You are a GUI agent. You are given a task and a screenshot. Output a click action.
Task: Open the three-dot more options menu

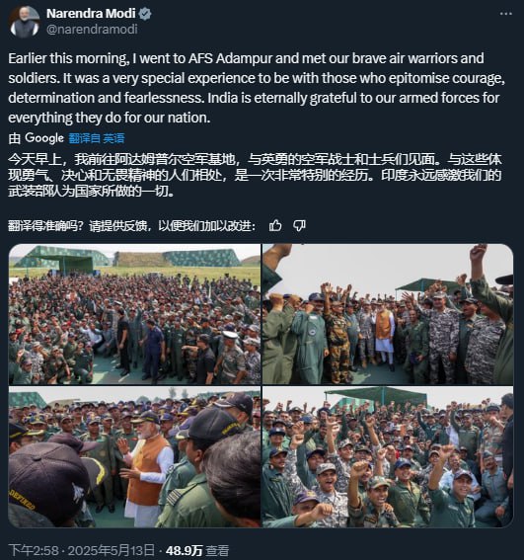coord(506,14)
